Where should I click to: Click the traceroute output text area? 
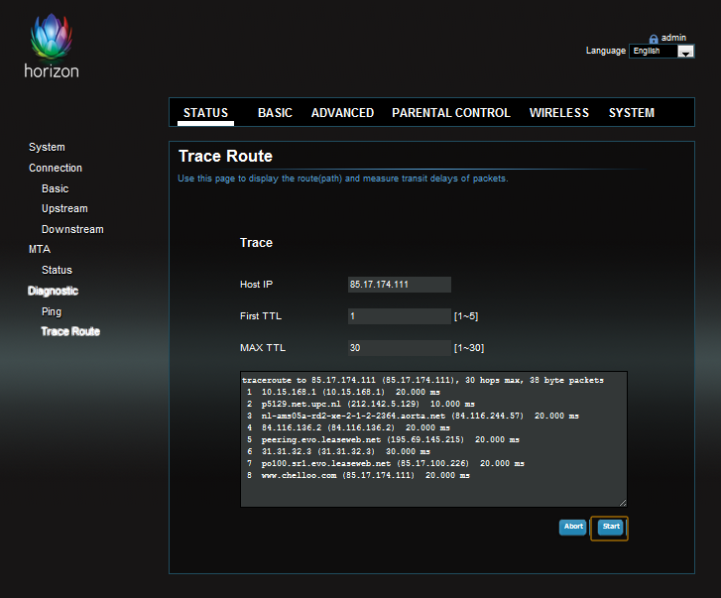pyautogui.click(x=433, y=439)
